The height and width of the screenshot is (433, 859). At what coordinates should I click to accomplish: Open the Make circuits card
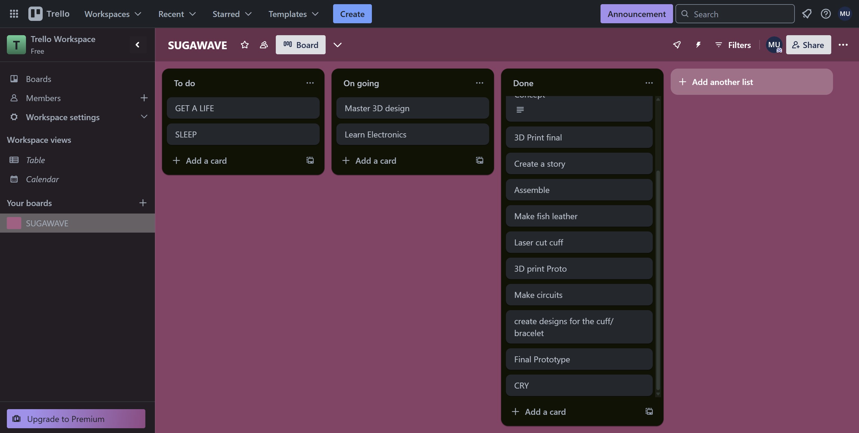(579, 295)
